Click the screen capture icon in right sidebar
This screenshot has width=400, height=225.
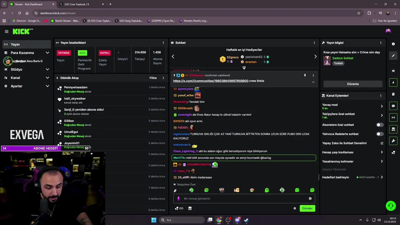click(x=393, y=71)
